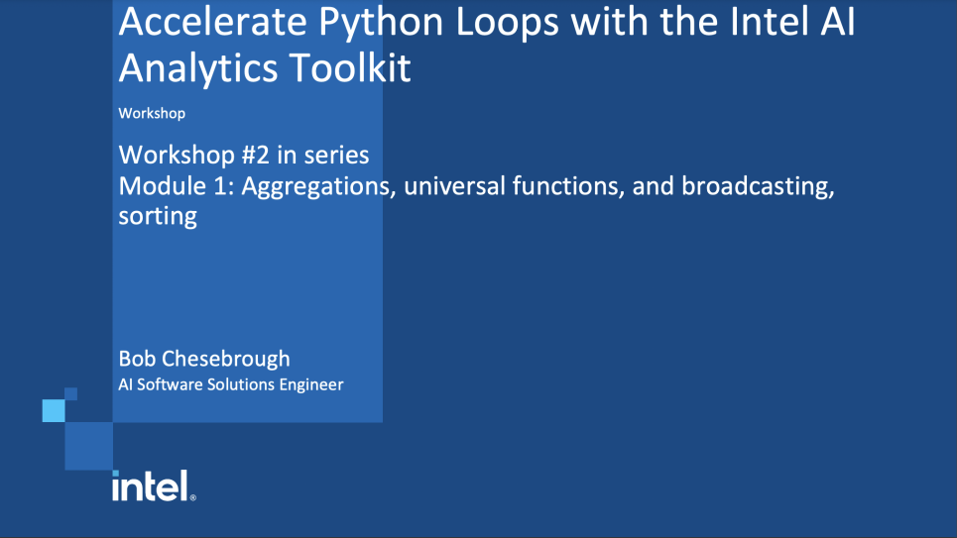Click the lighter blue vertical panel
Viewport: 957px width, 538px height.
click(x=248, y=287)
